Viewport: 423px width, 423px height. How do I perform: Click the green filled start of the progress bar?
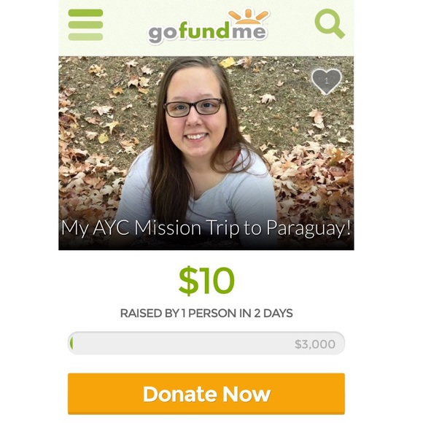[71, 344]
